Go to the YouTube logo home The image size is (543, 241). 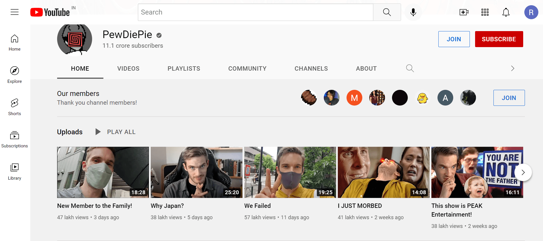click(50, 12)
